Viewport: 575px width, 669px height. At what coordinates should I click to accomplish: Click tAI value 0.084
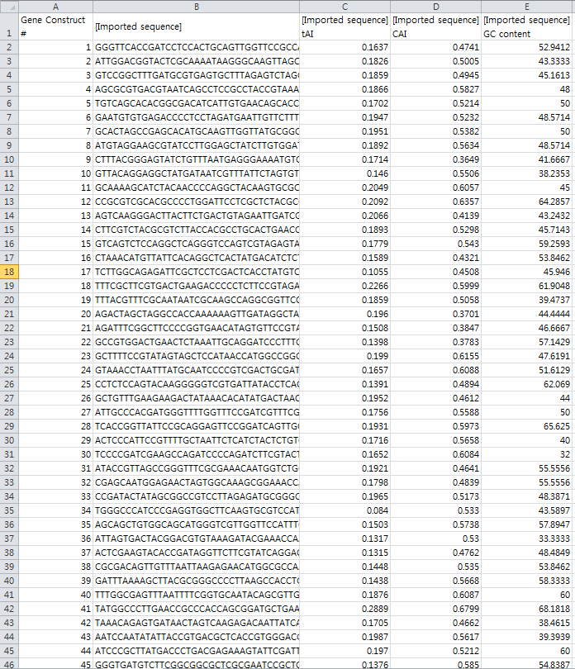pos(345,510)
